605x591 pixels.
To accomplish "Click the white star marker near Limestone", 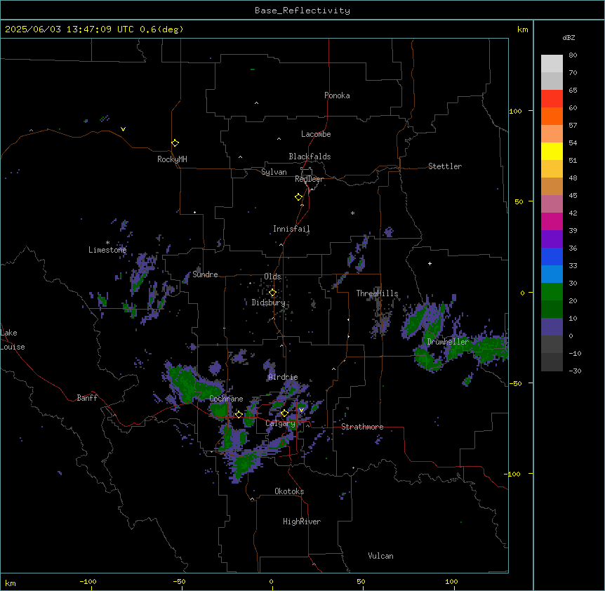I will click(x=107, y=242).
